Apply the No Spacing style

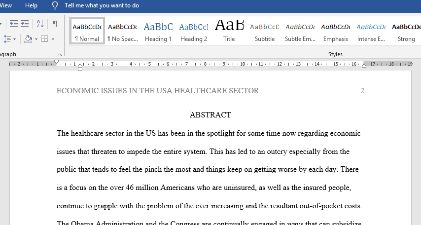click(x=123, y=31)
